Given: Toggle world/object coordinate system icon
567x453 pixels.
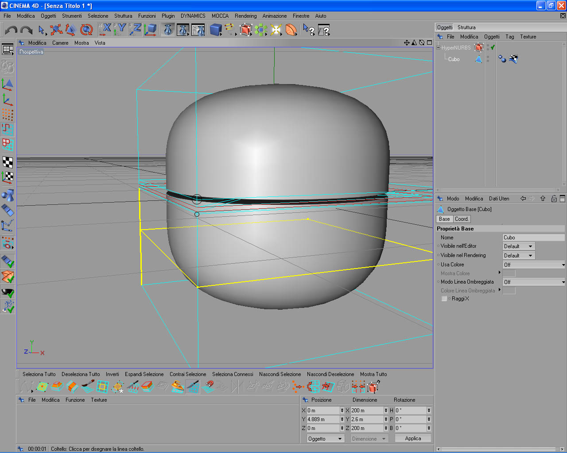Looking at the screenshot, I should 150,30.
